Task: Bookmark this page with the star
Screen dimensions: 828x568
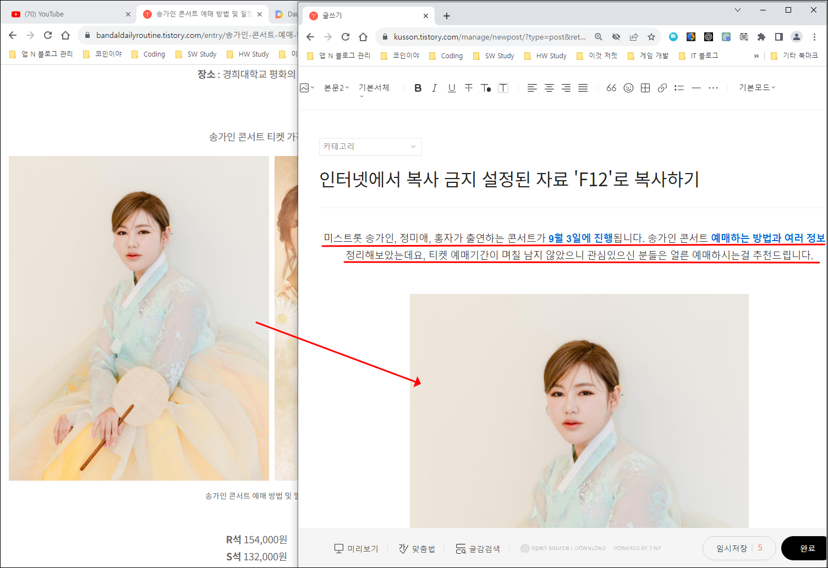Action: pos(651,37)
